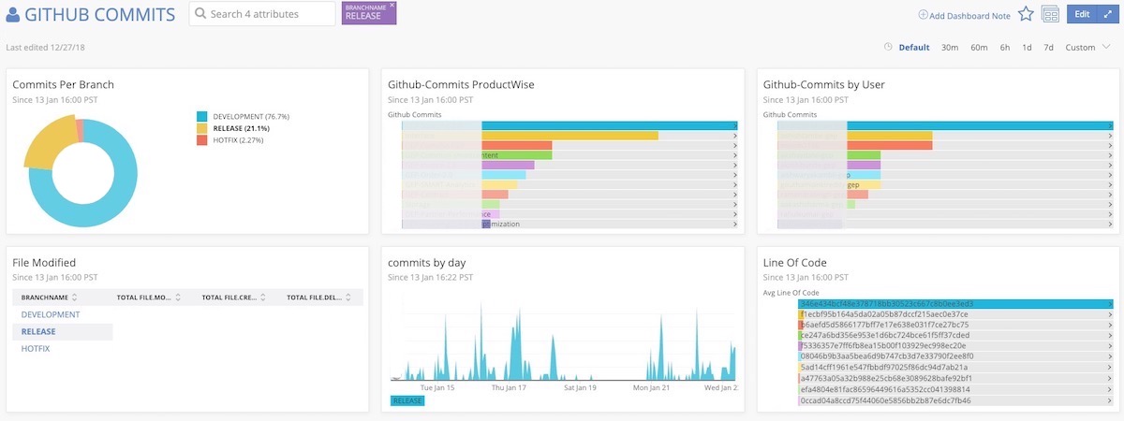This screenshot has width=1124, height=421.
Task: Open File Modified widget title
Action: point(44,263)
